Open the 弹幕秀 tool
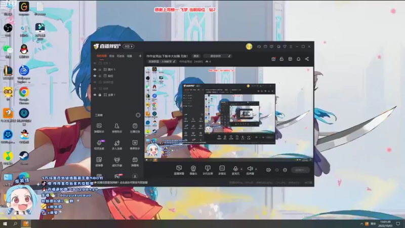Image resolution: width=405 pixels, height=228 pixels. [x=135, y=162]
